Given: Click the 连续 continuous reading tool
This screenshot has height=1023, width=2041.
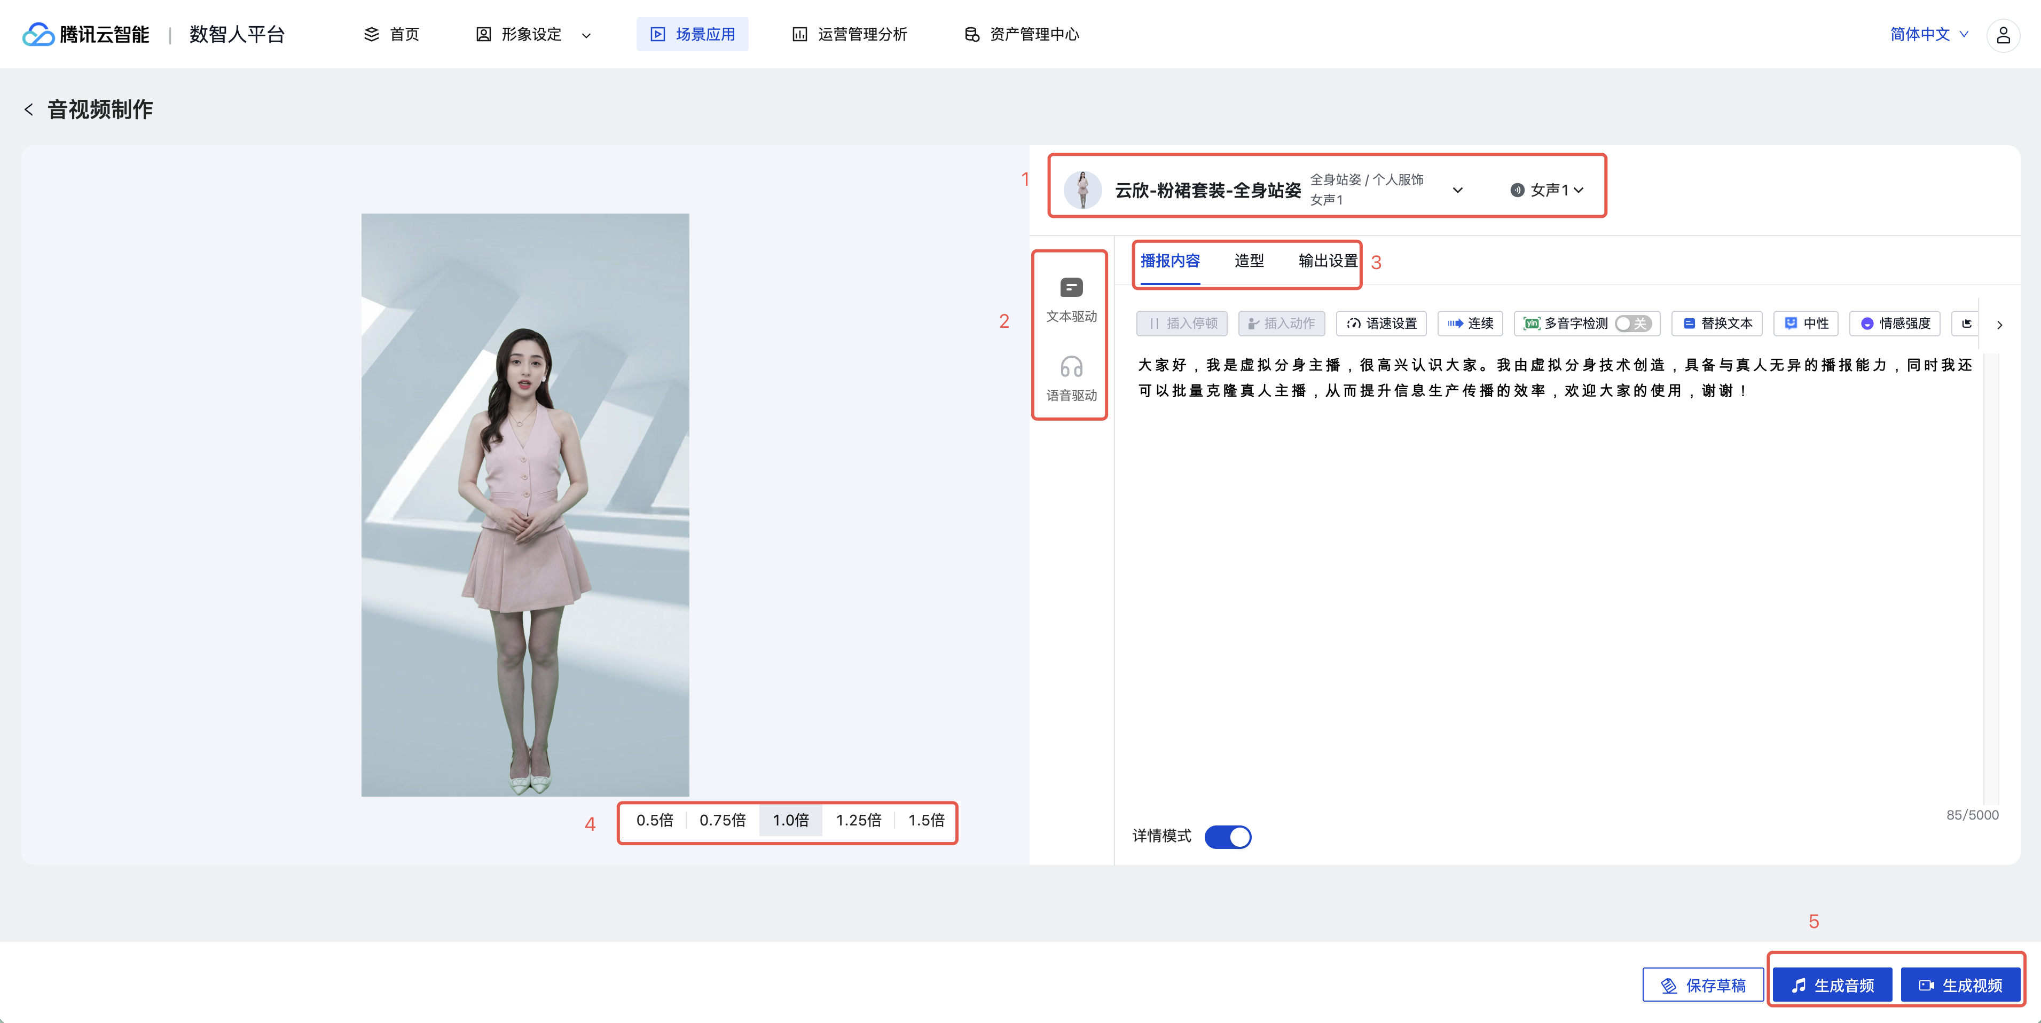Looking at the screenshot, I should [1471, 324].
